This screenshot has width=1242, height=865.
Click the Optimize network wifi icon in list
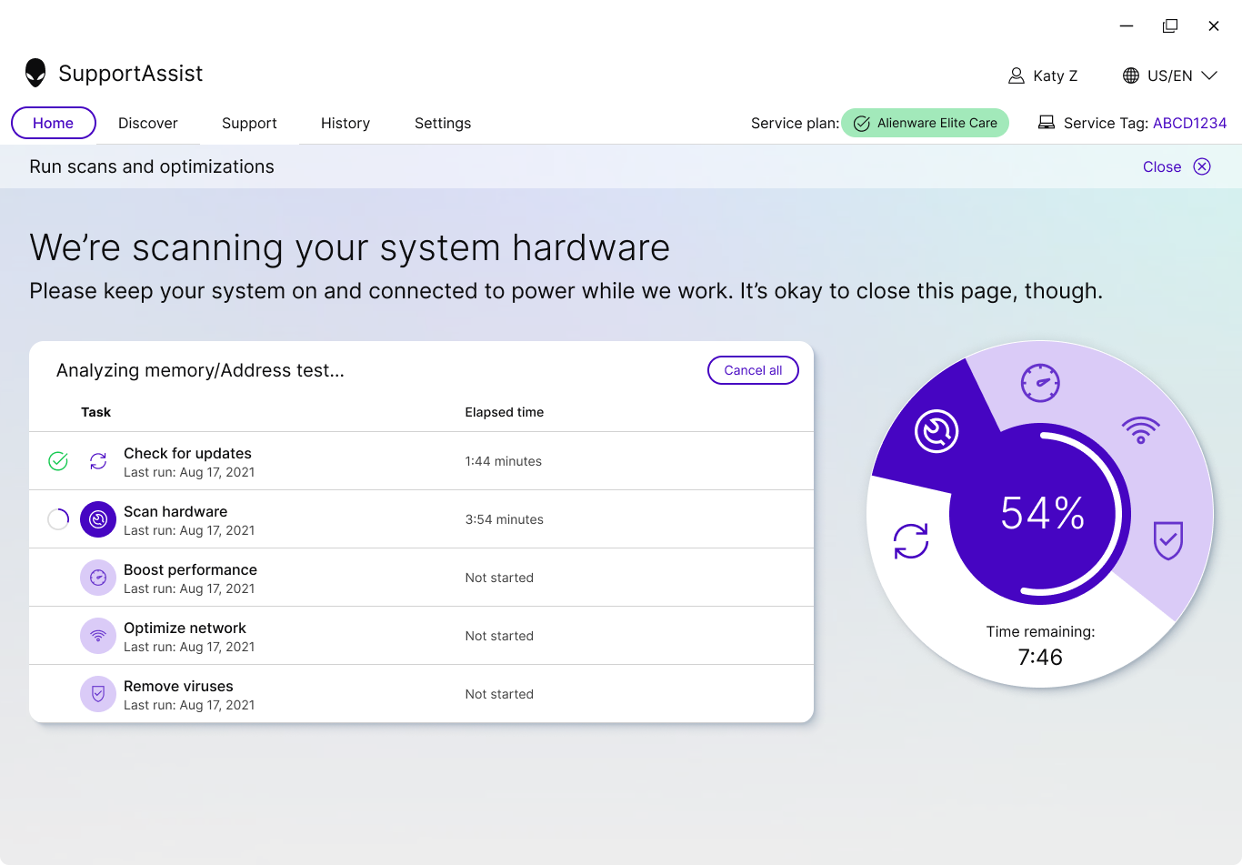point(98,636)
